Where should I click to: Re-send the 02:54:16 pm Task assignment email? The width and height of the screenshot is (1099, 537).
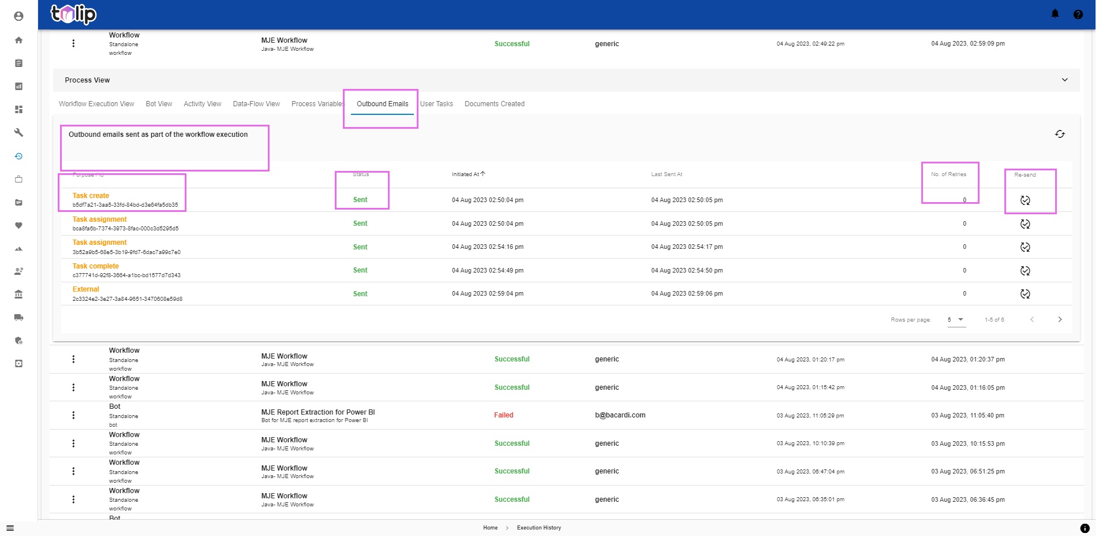[1025, 247]
